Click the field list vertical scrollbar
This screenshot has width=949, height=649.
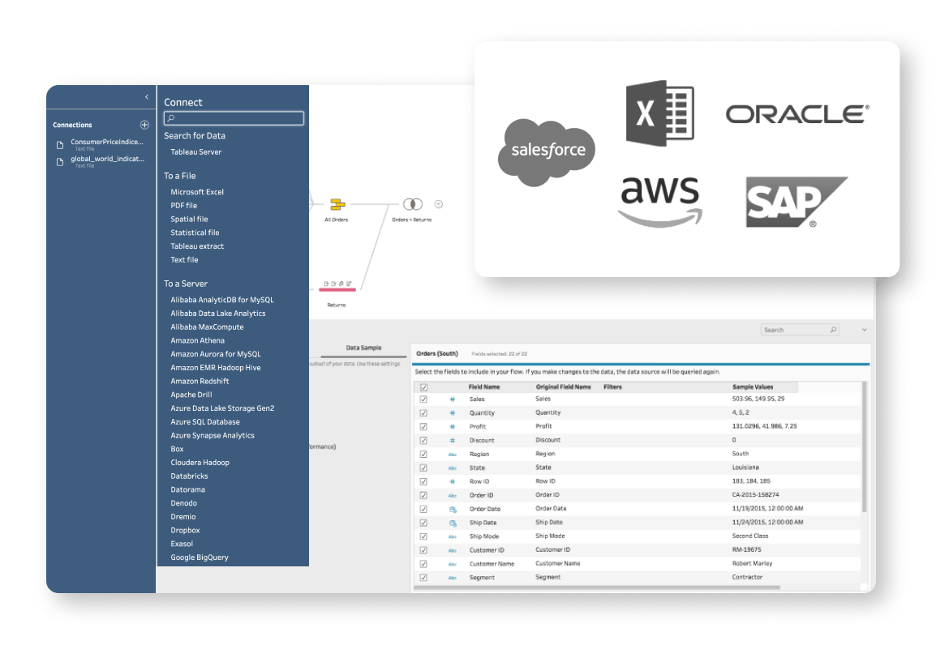[865, 447]
